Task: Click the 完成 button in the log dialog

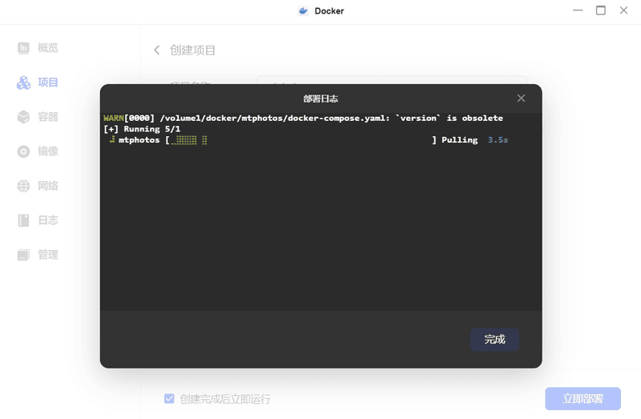Action: (x=494, y=340)
